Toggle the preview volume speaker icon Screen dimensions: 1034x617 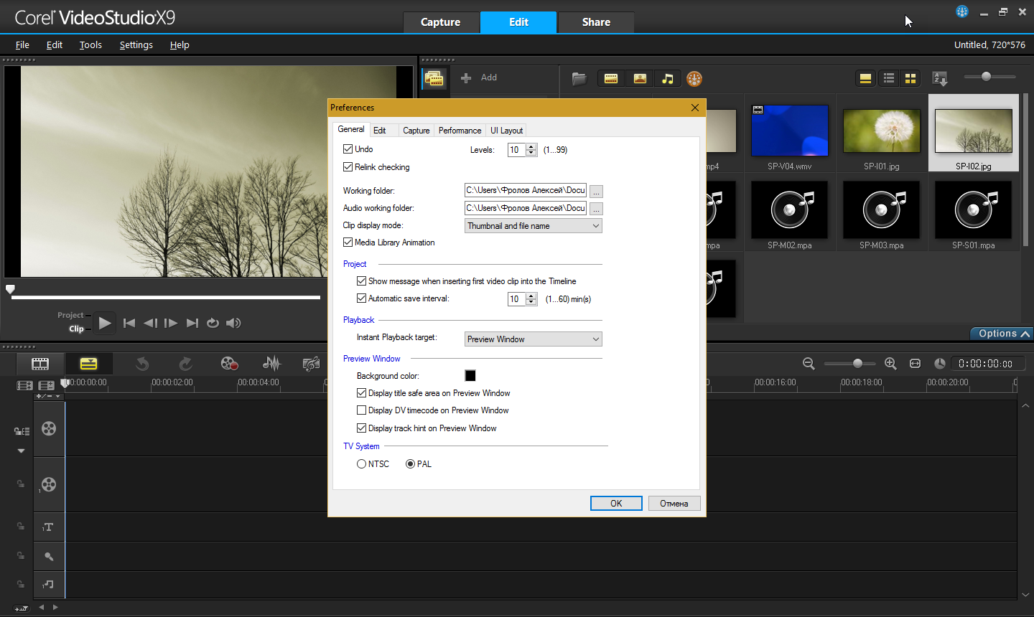pos(233,323)
